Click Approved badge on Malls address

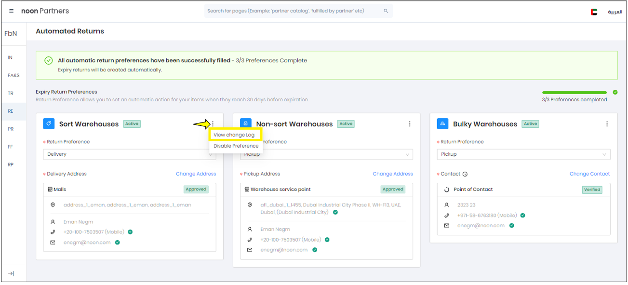[x=196, y=190]
